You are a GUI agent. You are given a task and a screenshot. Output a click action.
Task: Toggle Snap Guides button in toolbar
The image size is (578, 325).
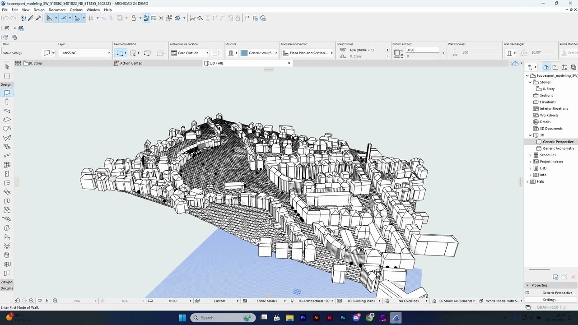[63, 18]
